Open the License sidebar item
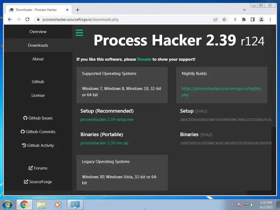The width and height of the screenshot is (280, 210). 38,95
